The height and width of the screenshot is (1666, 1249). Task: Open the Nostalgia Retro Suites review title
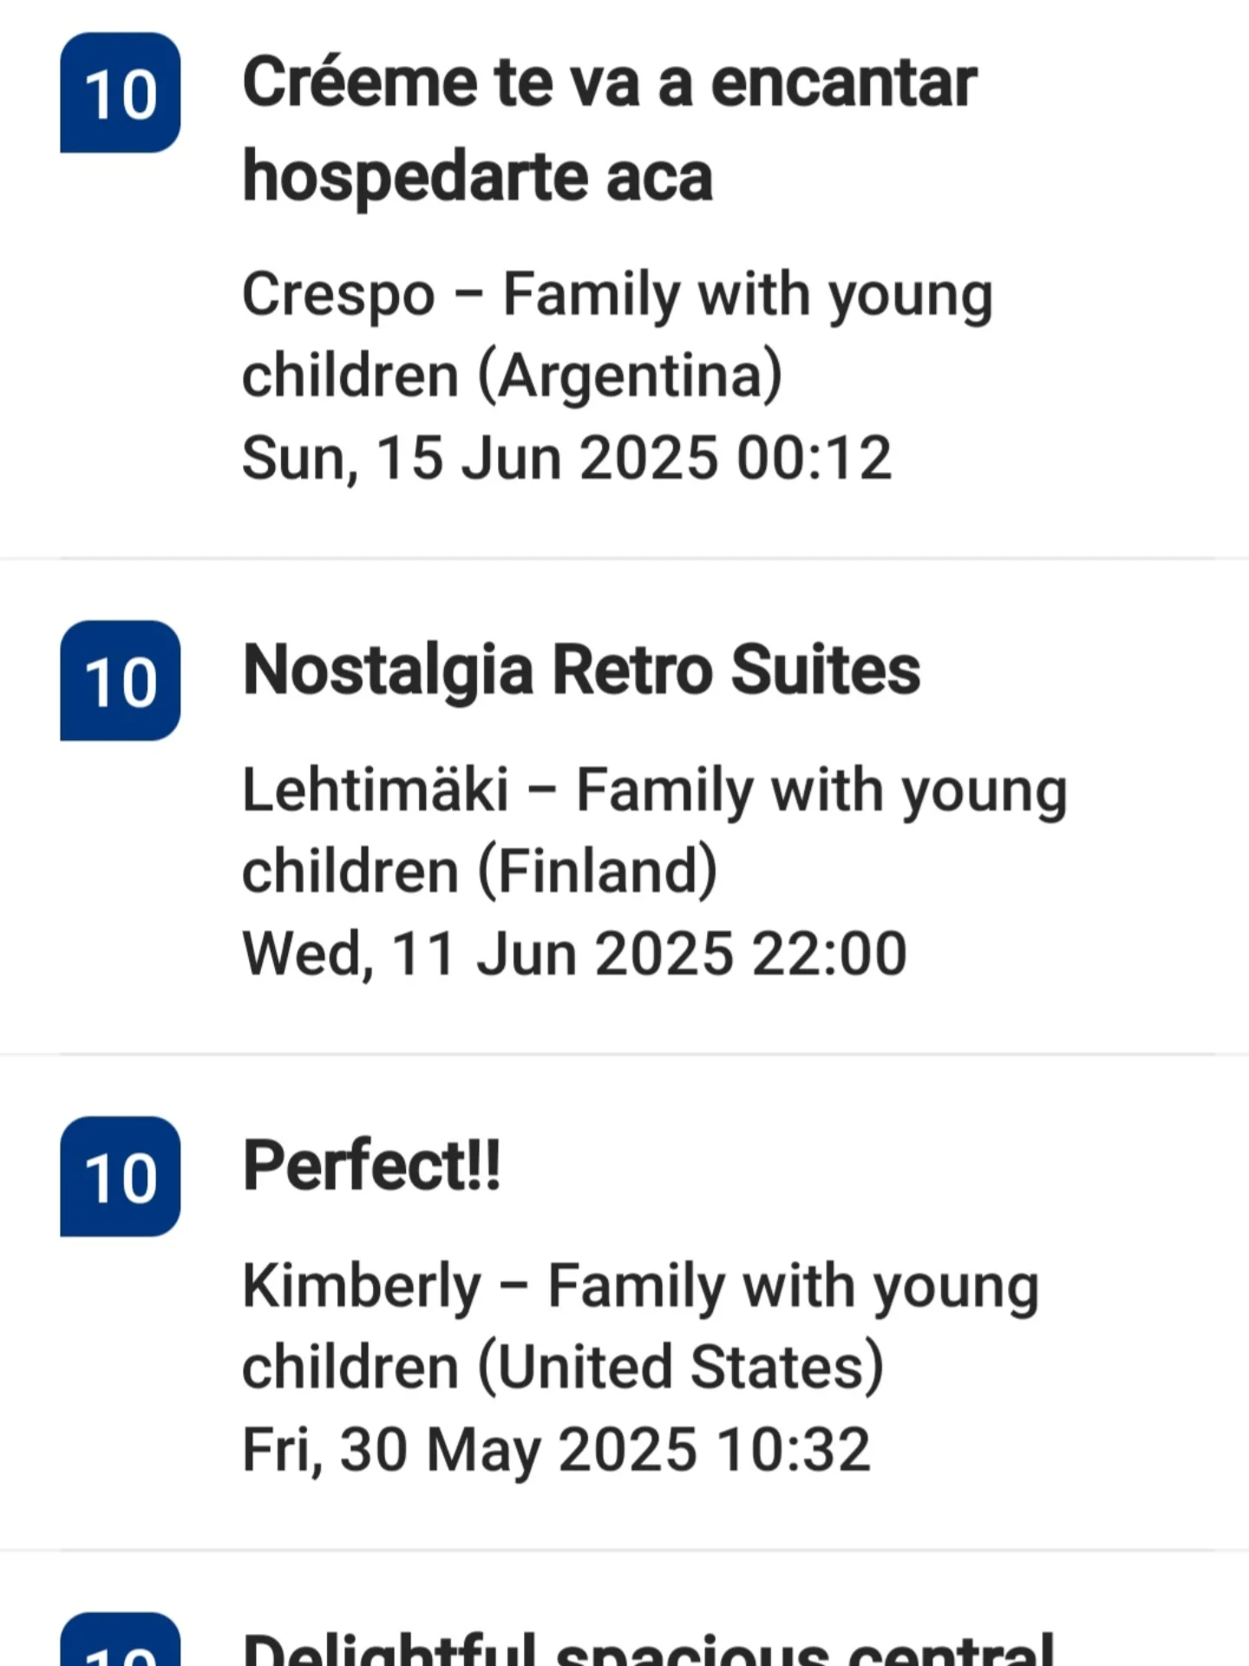[x=581, y=671]
